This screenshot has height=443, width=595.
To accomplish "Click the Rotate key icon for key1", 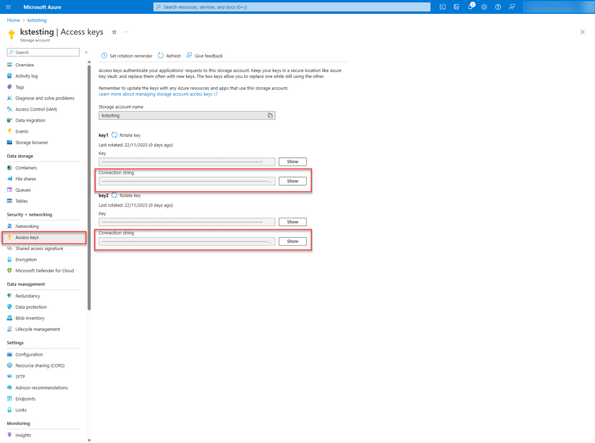I will coord(114,135).
